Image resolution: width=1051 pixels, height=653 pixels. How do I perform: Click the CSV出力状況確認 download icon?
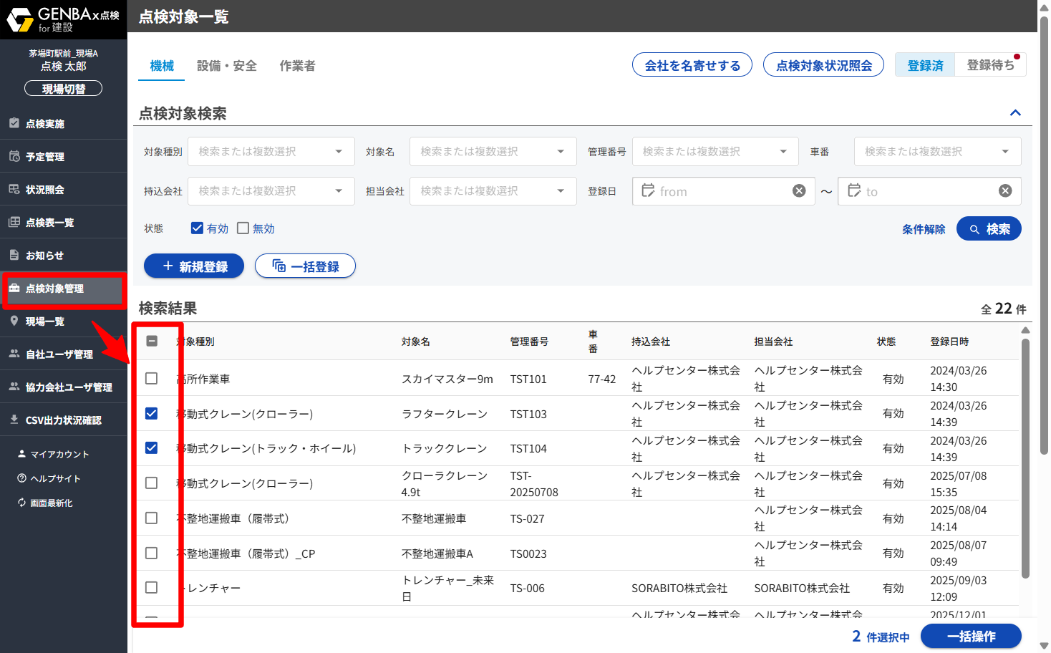click(14, 420)
